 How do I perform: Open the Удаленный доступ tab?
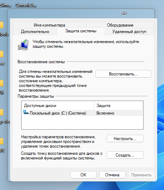[x=129, y=32]
